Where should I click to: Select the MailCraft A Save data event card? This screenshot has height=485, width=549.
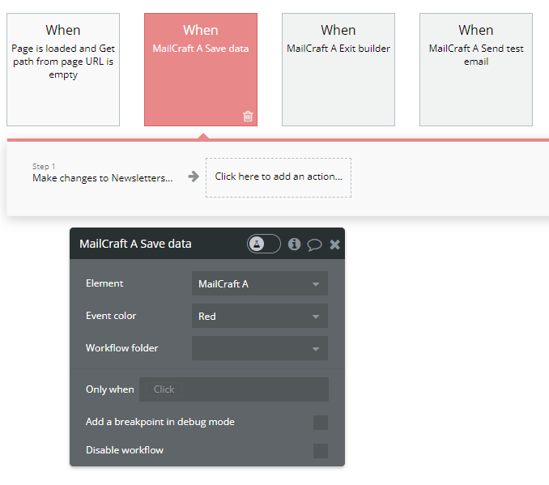click(201, 70)
